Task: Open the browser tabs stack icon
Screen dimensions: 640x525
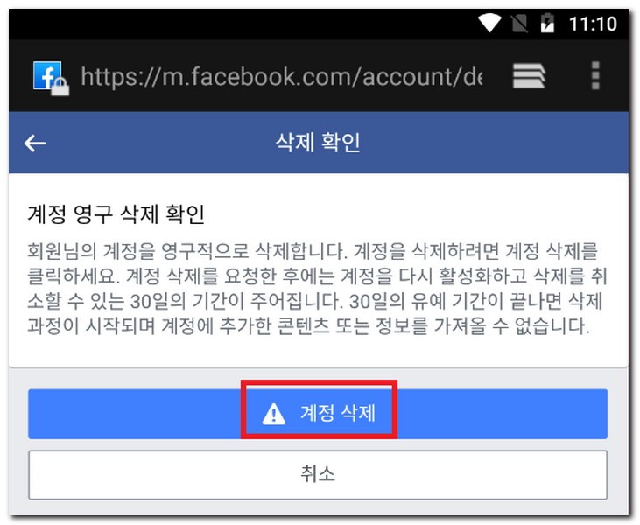Action: pos(529,75)
